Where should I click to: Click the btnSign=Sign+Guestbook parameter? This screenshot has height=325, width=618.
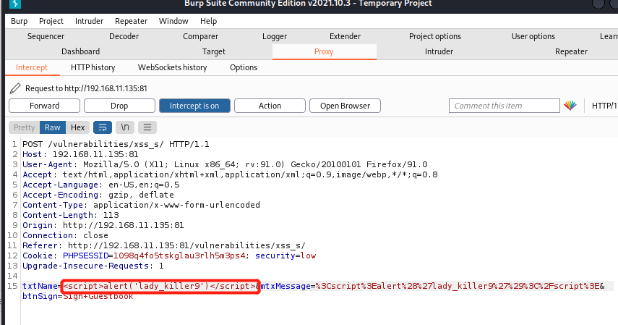tap(77, 296)
